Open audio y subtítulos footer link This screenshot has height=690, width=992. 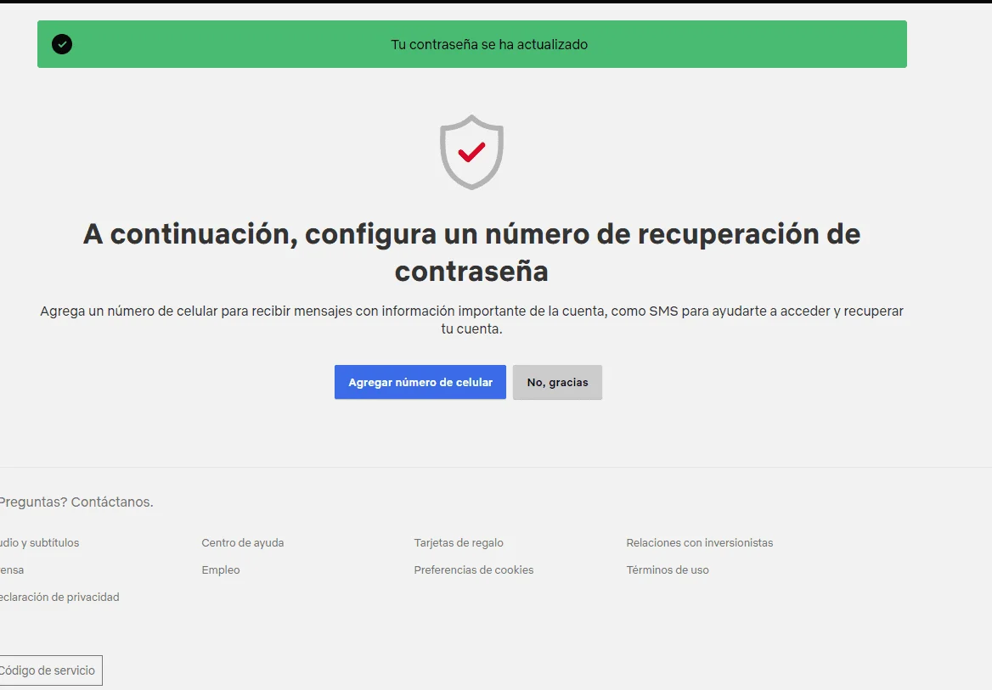(x=39, y=542)
